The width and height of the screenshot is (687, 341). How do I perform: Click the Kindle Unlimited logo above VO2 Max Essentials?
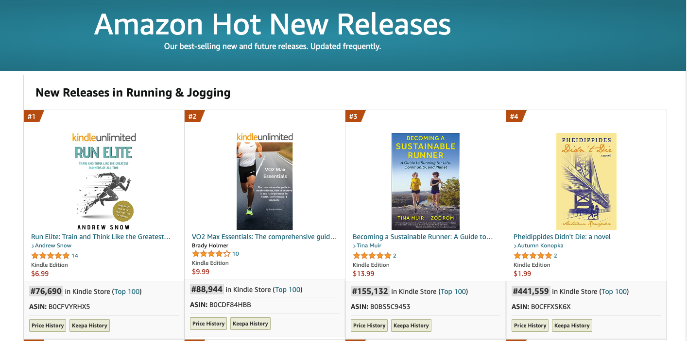tap(264, 136)
